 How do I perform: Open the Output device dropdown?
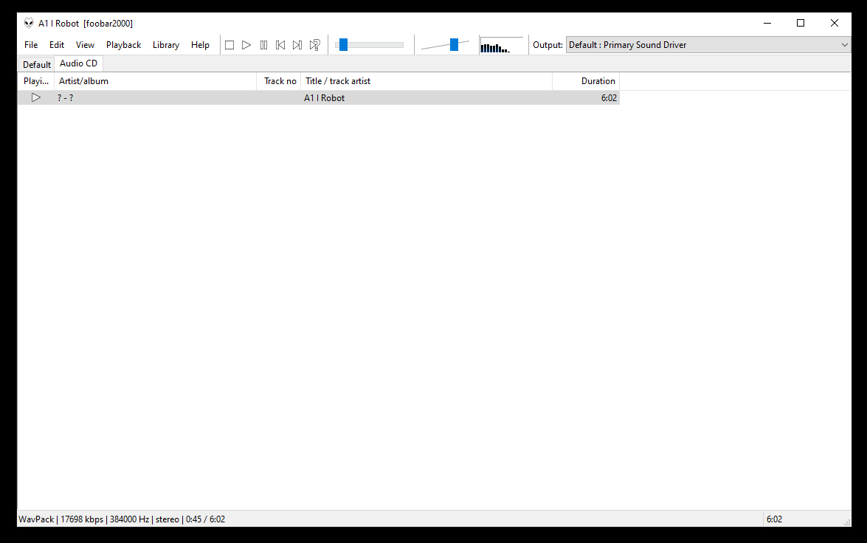(x=708, y=45)
